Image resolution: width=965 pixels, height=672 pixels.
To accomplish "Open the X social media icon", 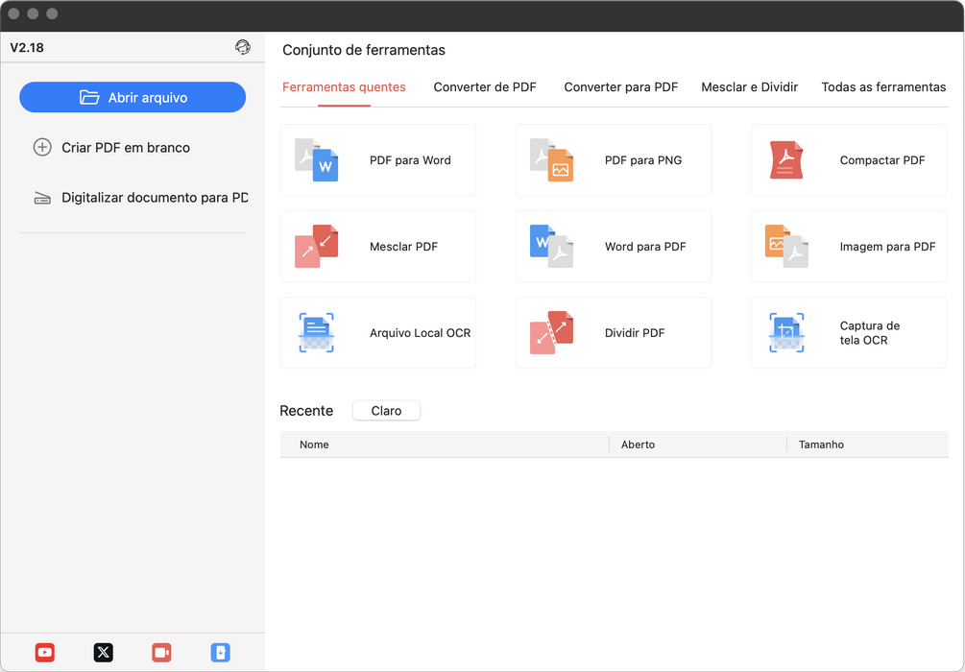I will pos(103,653).
